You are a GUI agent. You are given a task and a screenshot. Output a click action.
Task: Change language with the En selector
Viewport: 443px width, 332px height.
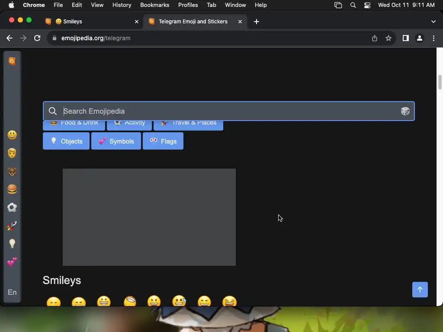12,292
